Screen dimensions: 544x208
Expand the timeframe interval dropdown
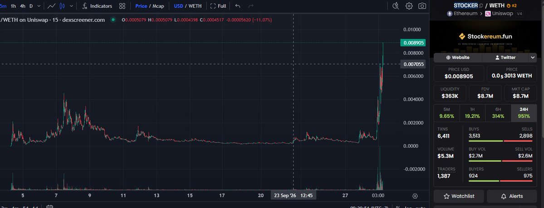point(39,6)
